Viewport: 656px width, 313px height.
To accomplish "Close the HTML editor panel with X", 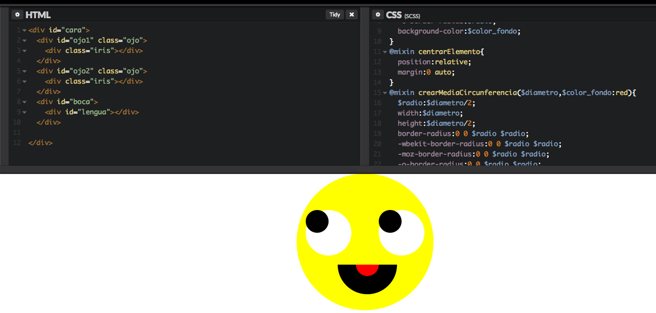I will tap(351, 15).
